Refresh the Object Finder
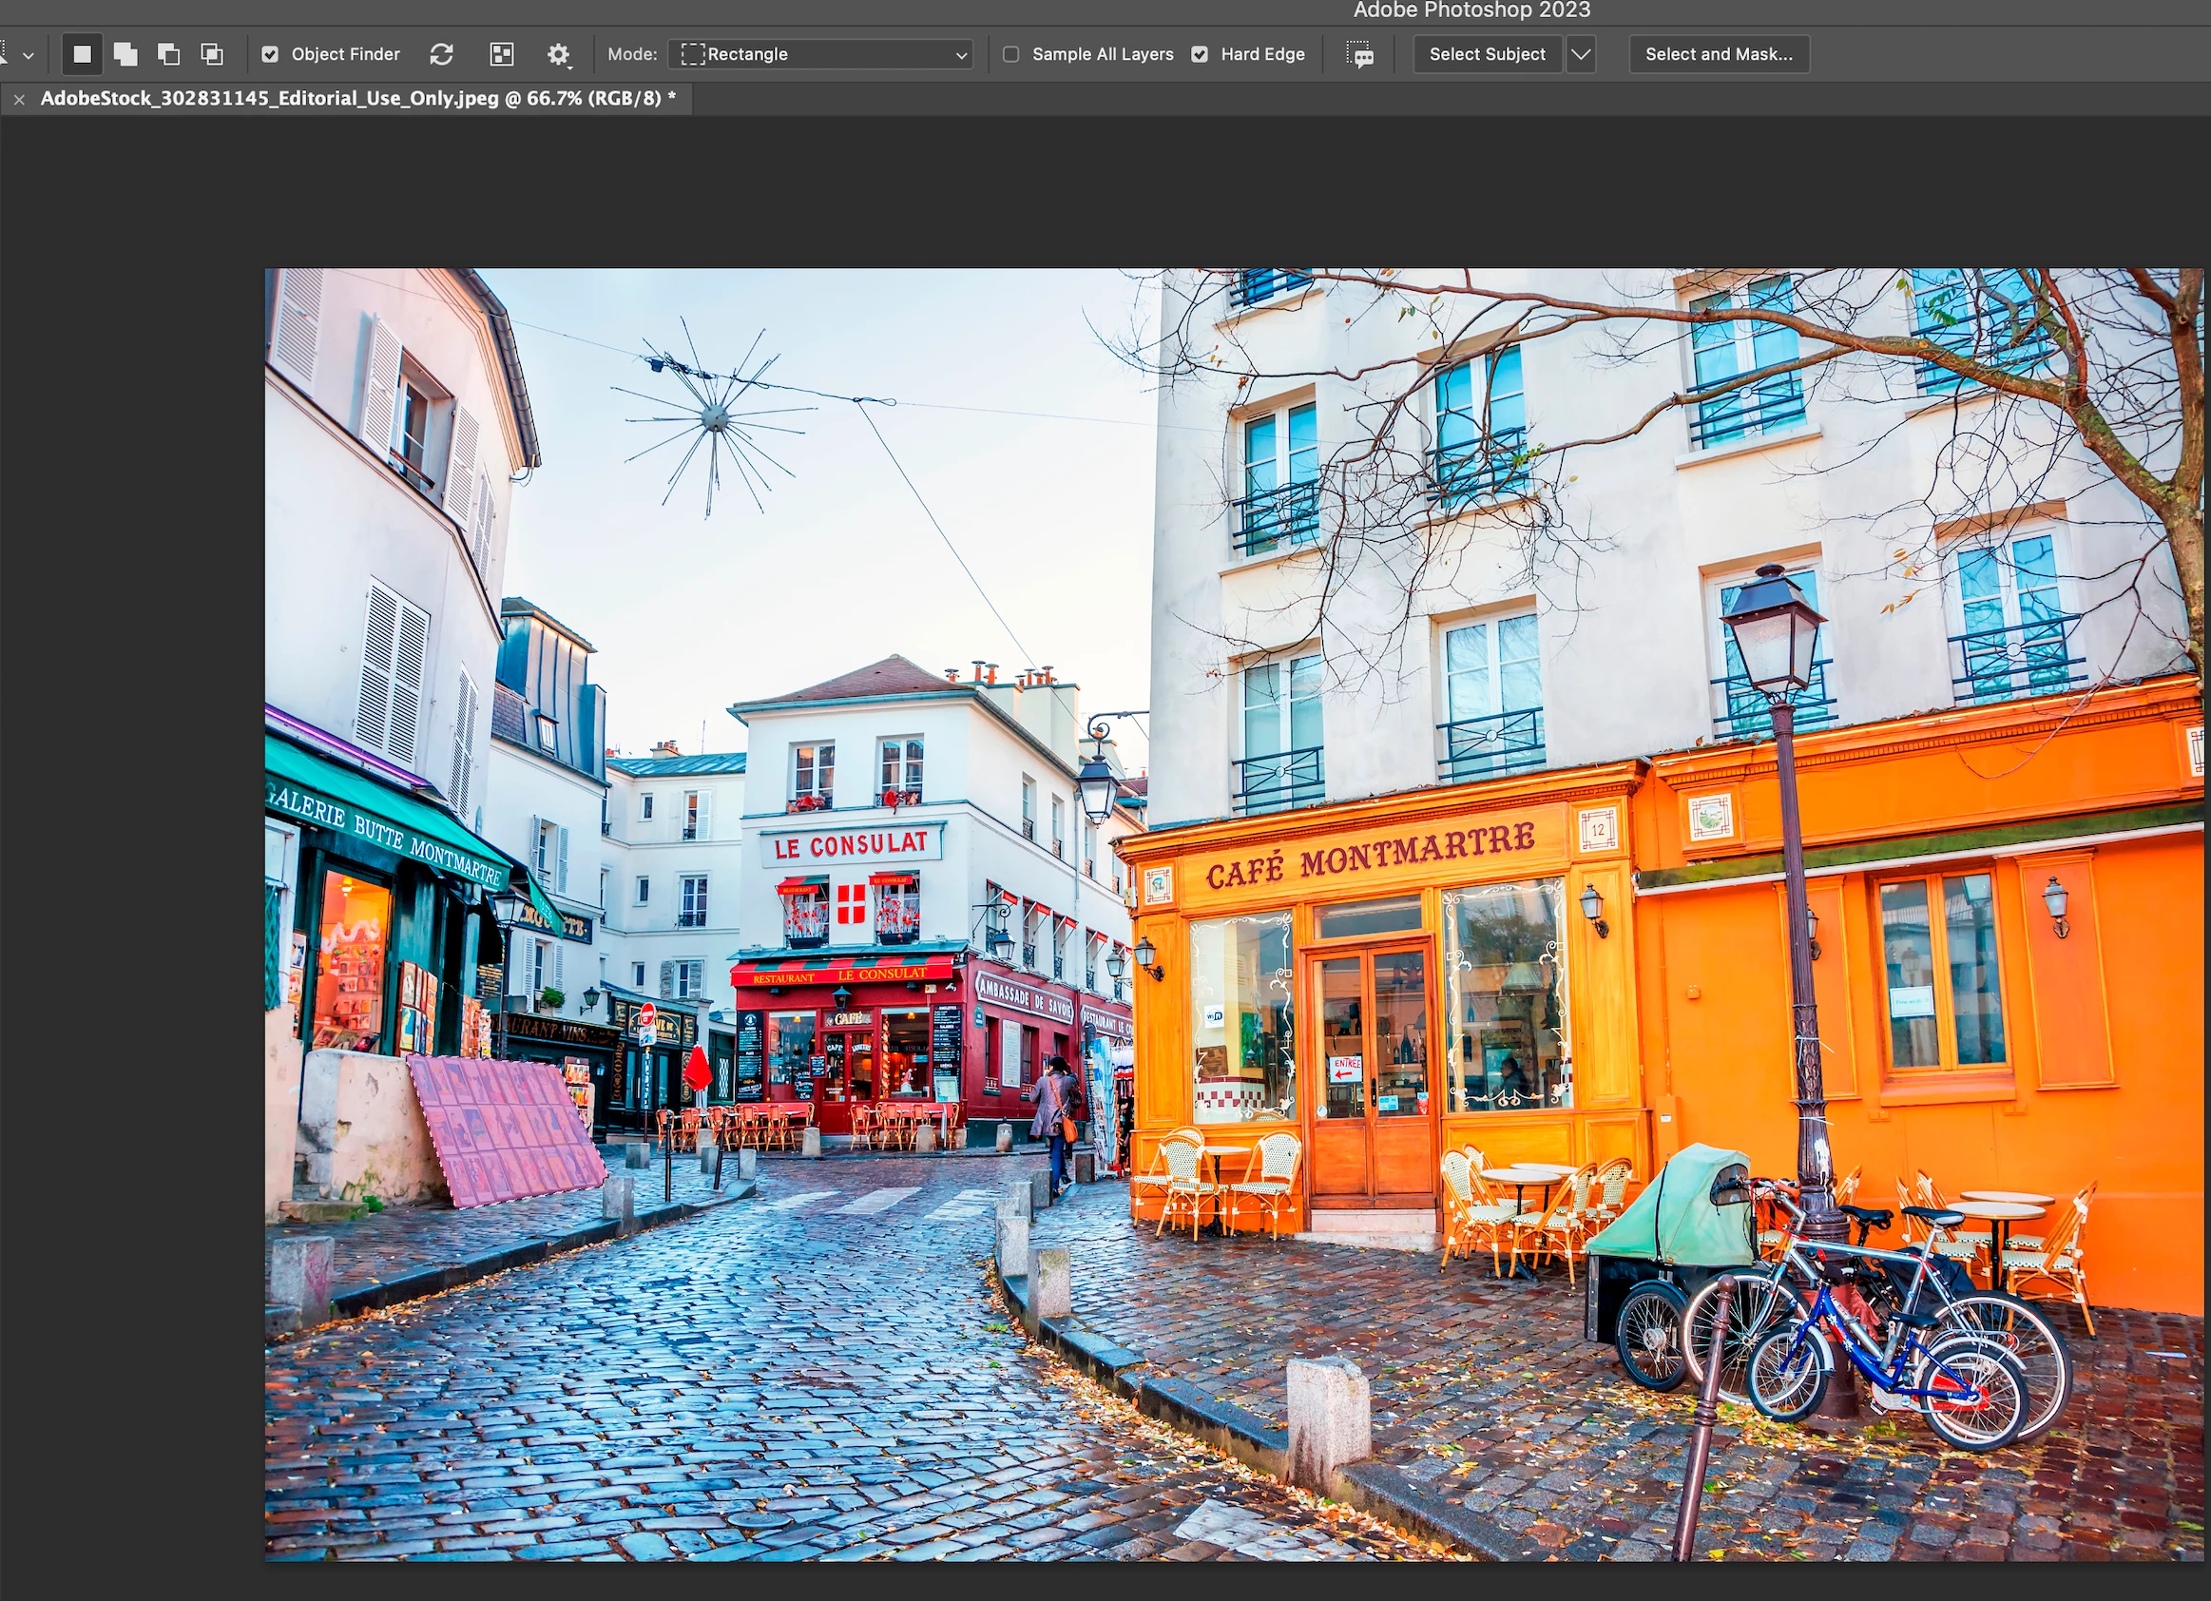 coord(442,54)
